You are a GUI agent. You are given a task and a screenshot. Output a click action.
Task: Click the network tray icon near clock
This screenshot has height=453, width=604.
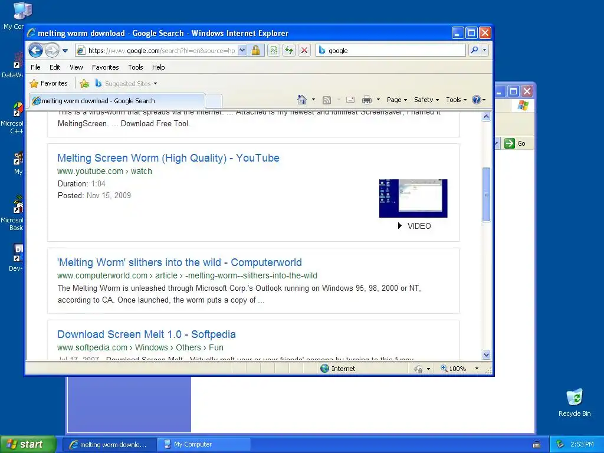coord(560,445)
